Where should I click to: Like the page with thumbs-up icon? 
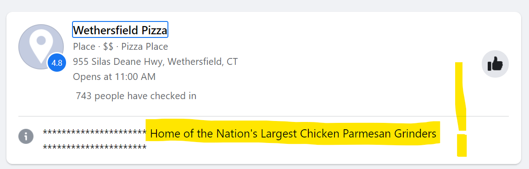tap(495, 64)
